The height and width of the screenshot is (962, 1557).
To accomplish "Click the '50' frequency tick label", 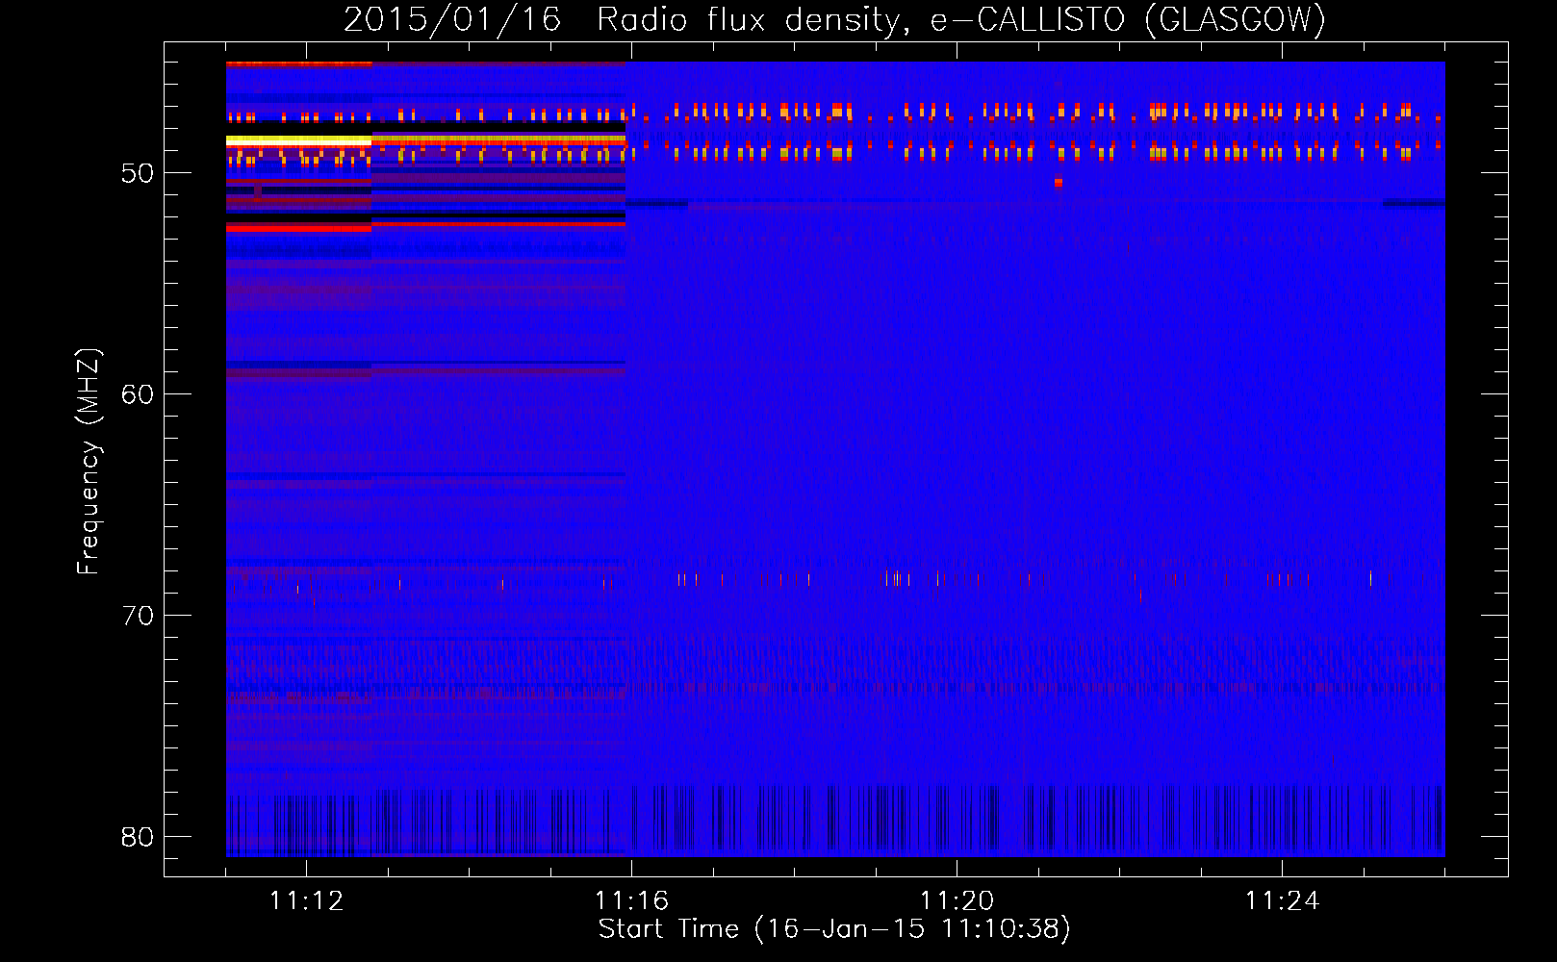I will [x=138, y=173].
